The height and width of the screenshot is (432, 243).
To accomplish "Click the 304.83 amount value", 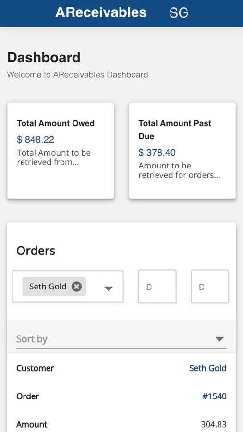I will pyautogui.click(x=214, y=424).
